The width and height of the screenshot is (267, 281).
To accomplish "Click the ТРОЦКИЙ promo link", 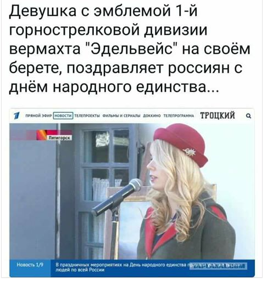I will click(218, 116).
